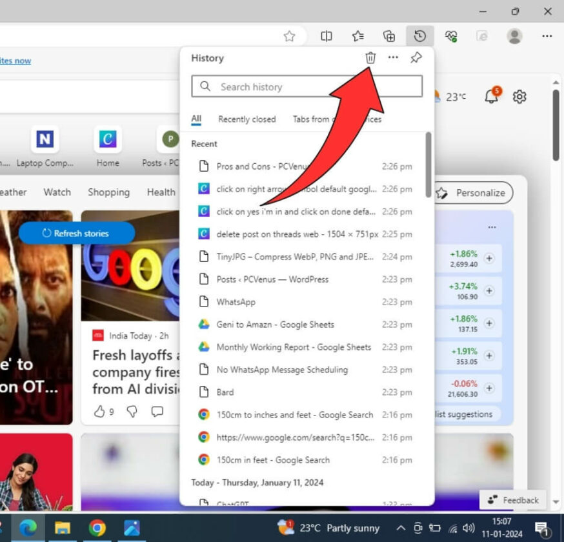Open the Personalize feed settings
The image size is (564, 542).
473,192
